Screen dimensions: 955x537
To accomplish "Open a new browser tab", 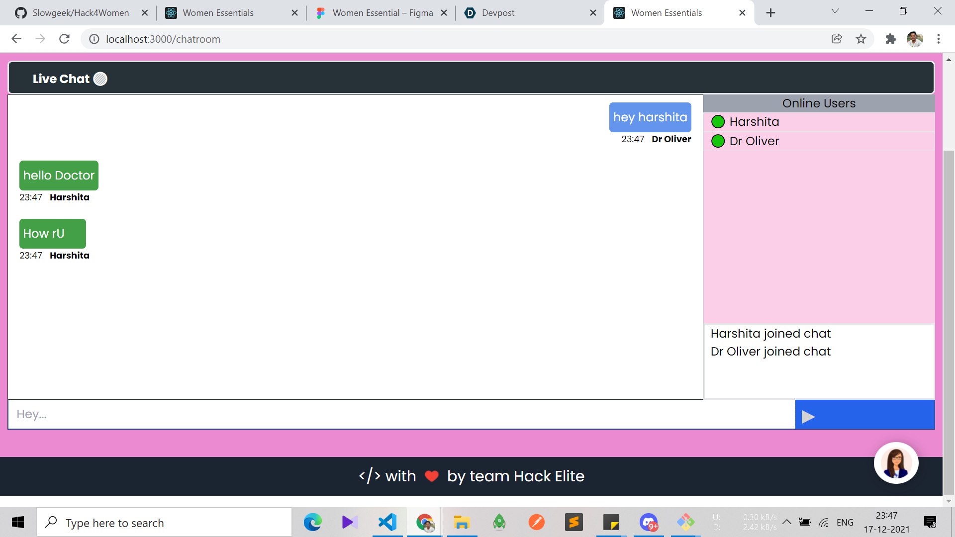I will point(770,13).
